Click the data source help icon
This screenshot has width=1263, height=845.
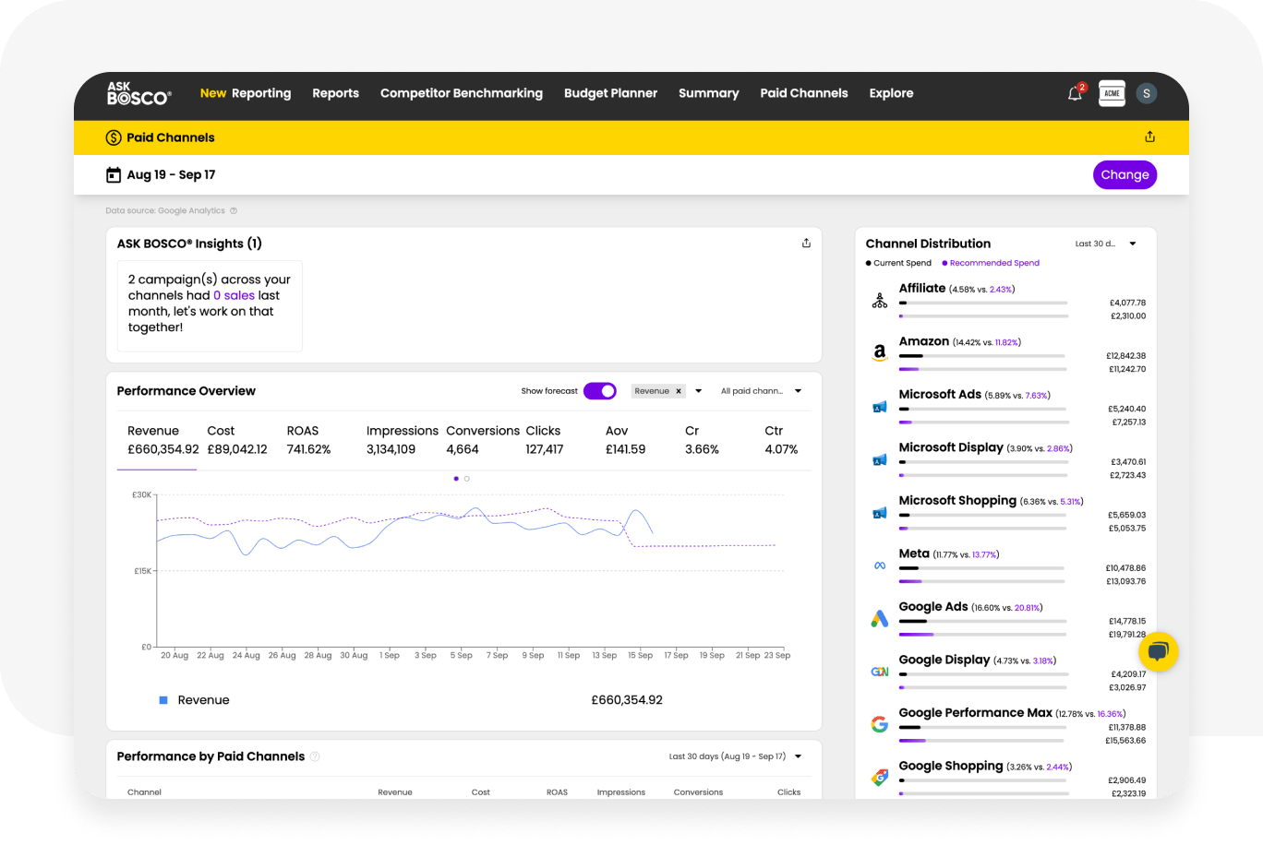[x=234, y=211]
